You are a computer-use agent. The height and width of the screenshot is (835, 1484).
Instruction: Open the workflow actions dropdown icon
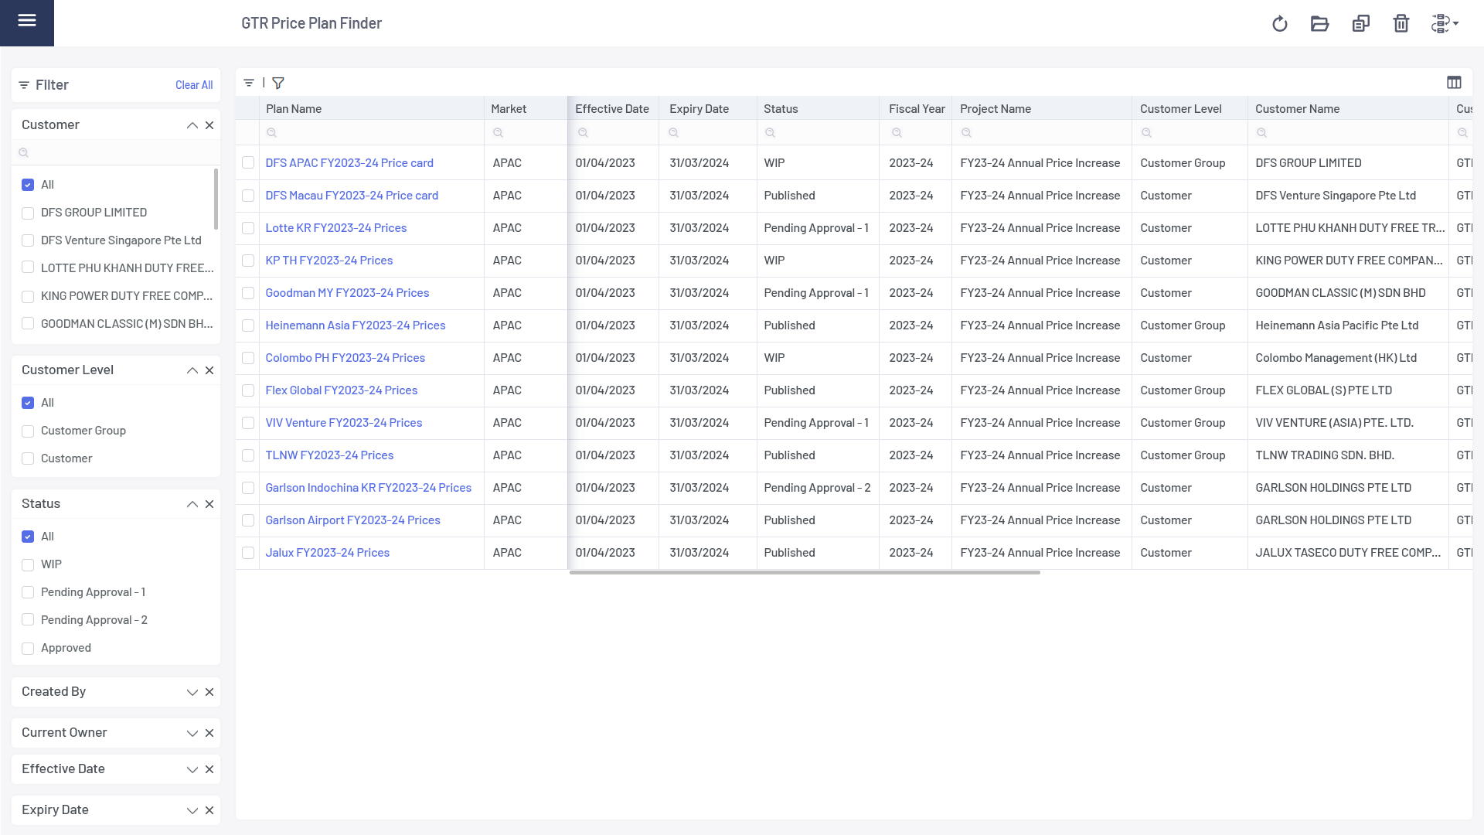pyautogui.click(x=1444, y=24)
